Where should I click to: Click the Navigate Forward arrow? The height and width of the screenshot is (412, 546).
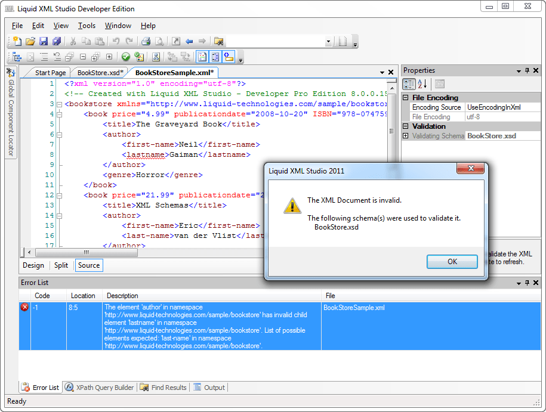click(202, 41)
